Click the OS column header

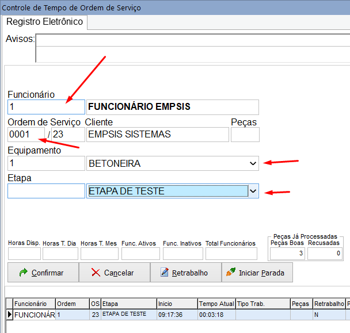pyautogui.click(x=96, y=304)
